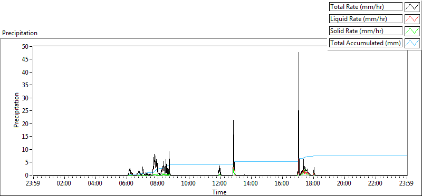Click the Time axis label
This screenshot has height=196, width=422.
[219, 192]
